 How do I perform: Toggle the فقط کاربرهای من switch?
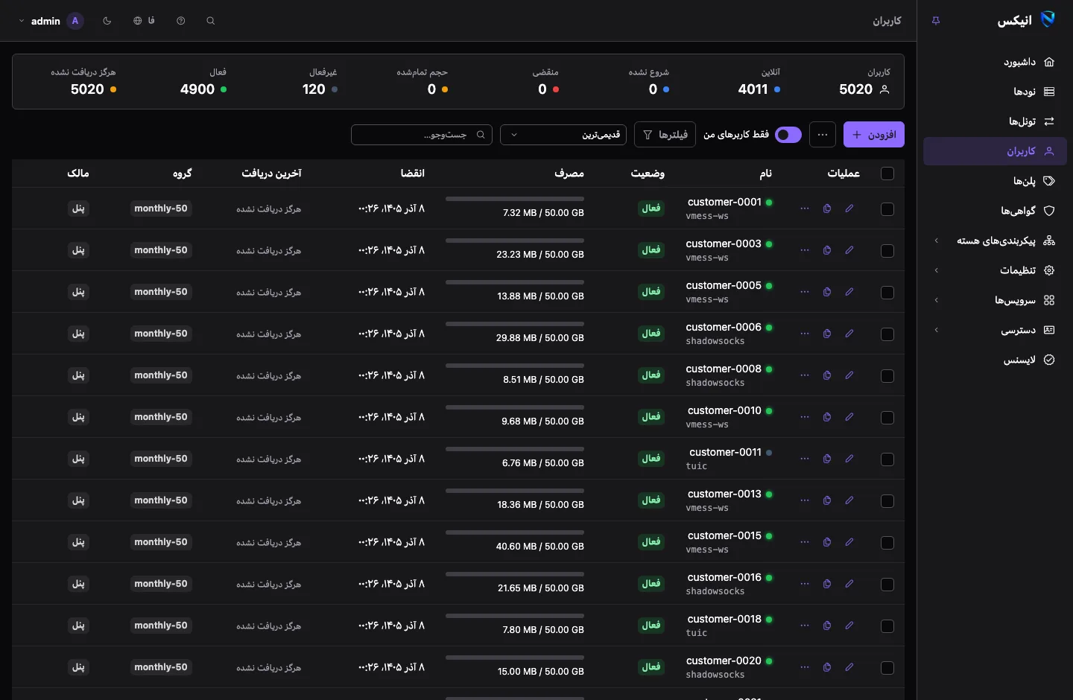coord(788,135)
